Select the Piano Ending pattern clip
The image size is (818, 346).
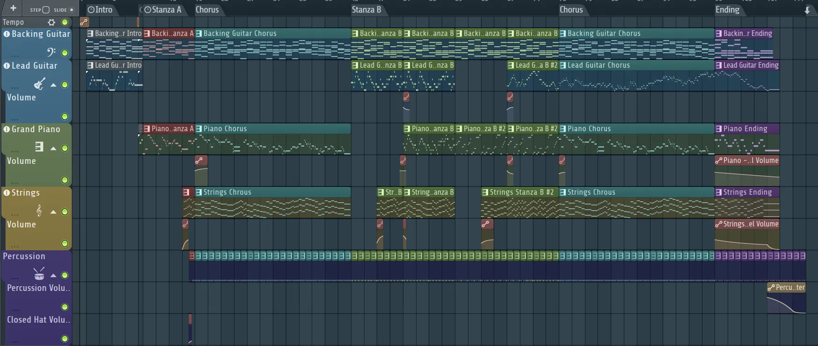pos(745,129)
